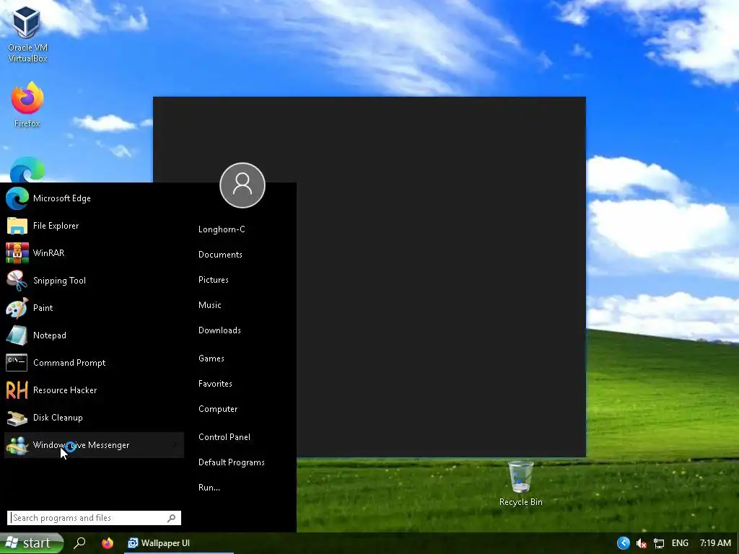Expand Windows Live Messenger submenu arrow
Viewport: 739px width, 554px height.
tap(175, 445)
